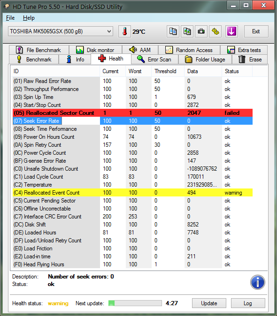Sort by the ID column header
Viewport: 277px width, 316px height.
[55, 71]
